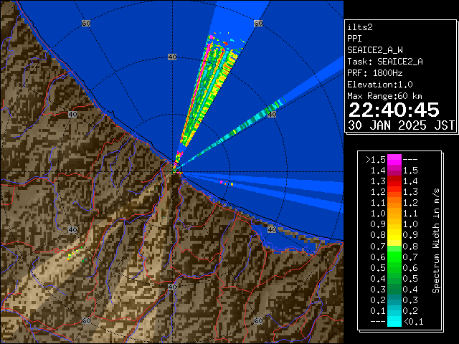Select the red 1.3–1.4 legend color band
This screenshot has height=344, width=459.
[x=394, y=181]
